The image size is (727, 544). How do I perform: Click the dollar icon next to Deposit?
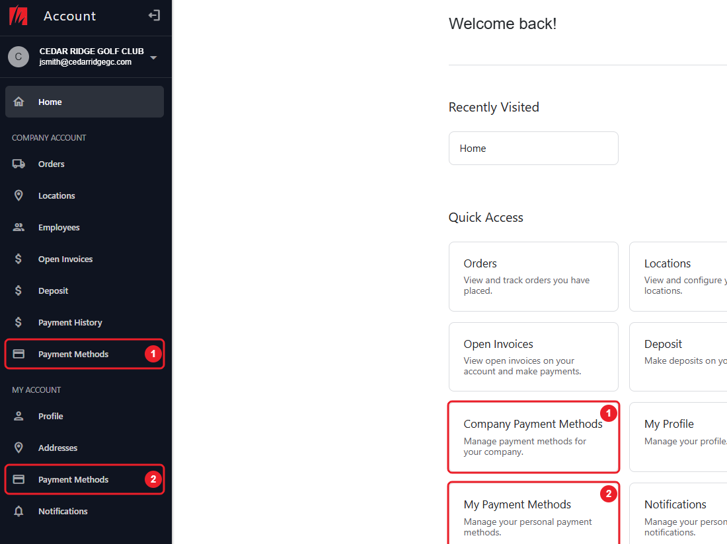18,290
